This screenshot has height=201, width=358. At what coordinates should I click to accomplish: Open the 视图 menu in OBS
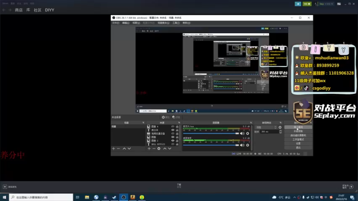tap(136, 23)
